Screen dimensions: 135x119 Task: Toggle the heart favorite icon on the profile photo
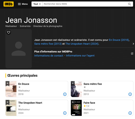(x=9, y=32)
